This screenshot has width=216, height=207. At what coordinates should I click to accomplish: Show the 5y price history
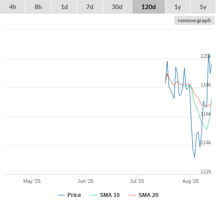click(x=203, y=7)
